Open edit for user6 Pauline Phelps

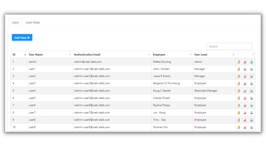tap(239, 105)
